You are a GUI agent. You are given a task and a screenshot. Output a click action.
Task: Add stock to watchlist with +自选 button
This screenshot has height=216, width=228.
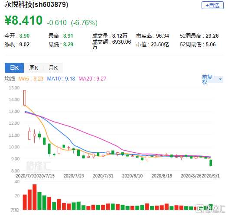[x=212, y=5]
